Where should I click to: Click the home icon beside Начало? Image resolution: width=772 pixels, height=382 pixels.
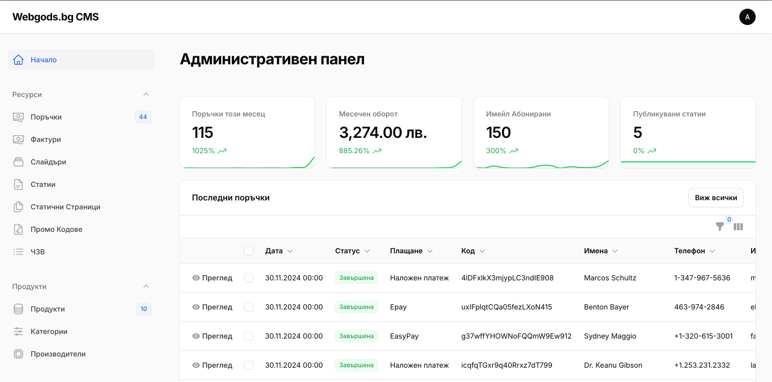[18, 60]
